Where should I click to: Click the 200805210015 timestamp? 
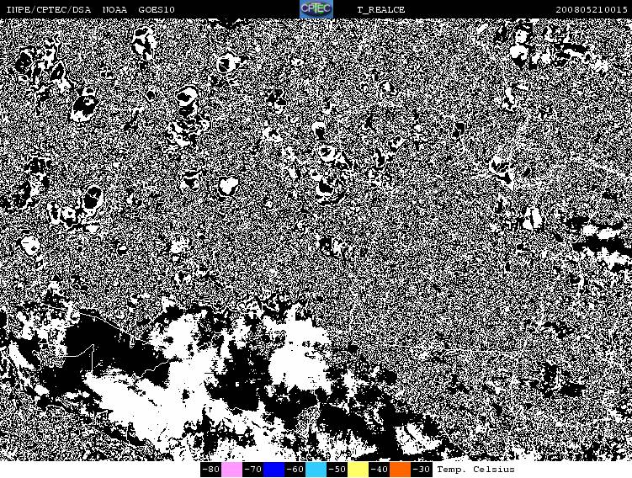click(x=592, y=9)
